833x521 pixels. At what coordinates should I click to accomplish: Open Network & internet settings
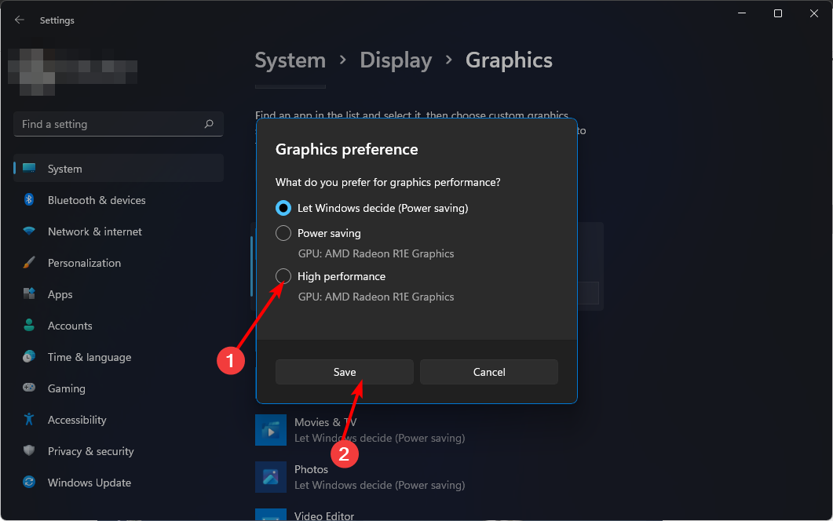pos(118,231)
